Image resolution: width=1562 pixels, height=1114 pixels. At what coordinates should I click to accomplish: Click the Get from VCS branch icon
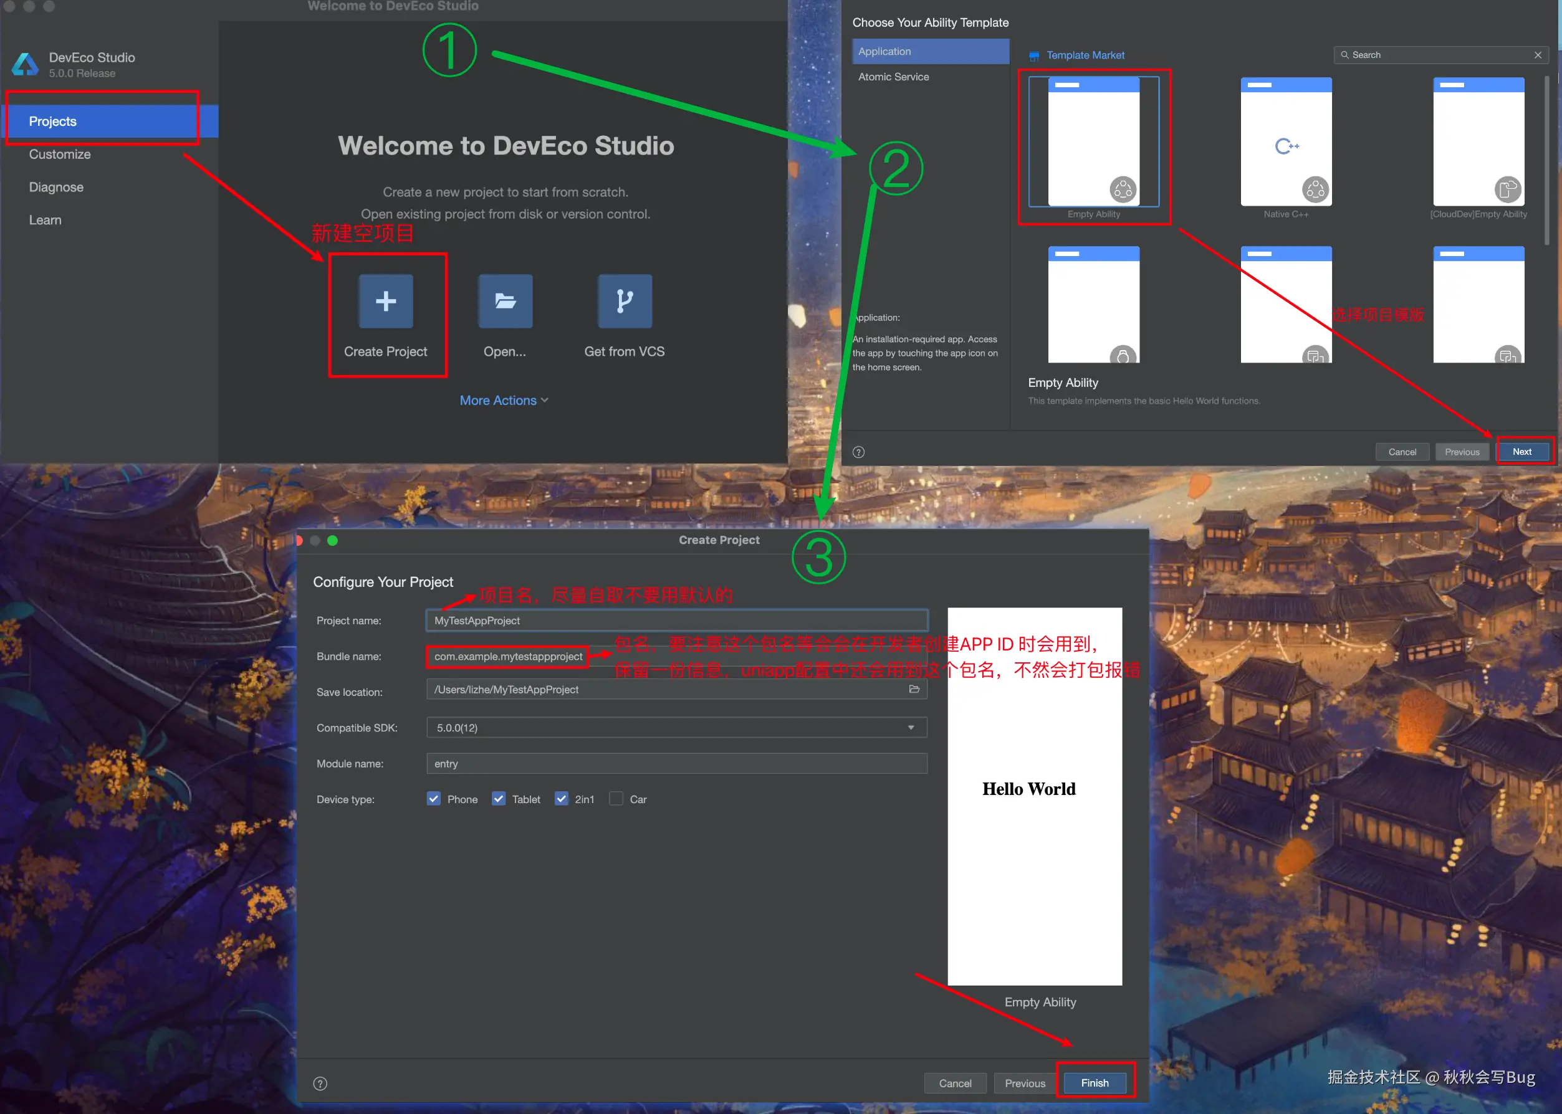(624, 301)
